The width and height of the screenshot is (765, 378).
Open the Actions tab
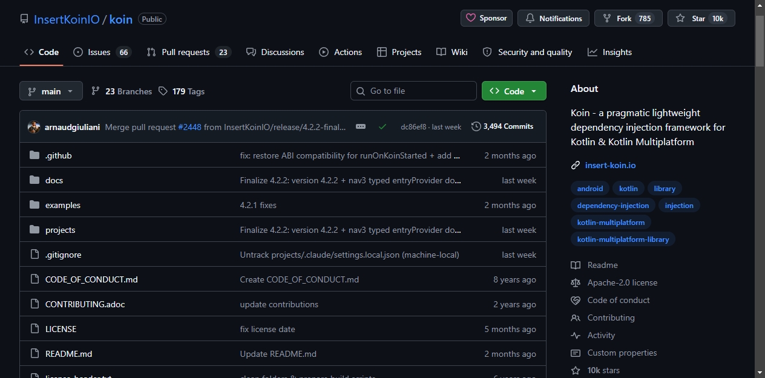tap(340, 52)
